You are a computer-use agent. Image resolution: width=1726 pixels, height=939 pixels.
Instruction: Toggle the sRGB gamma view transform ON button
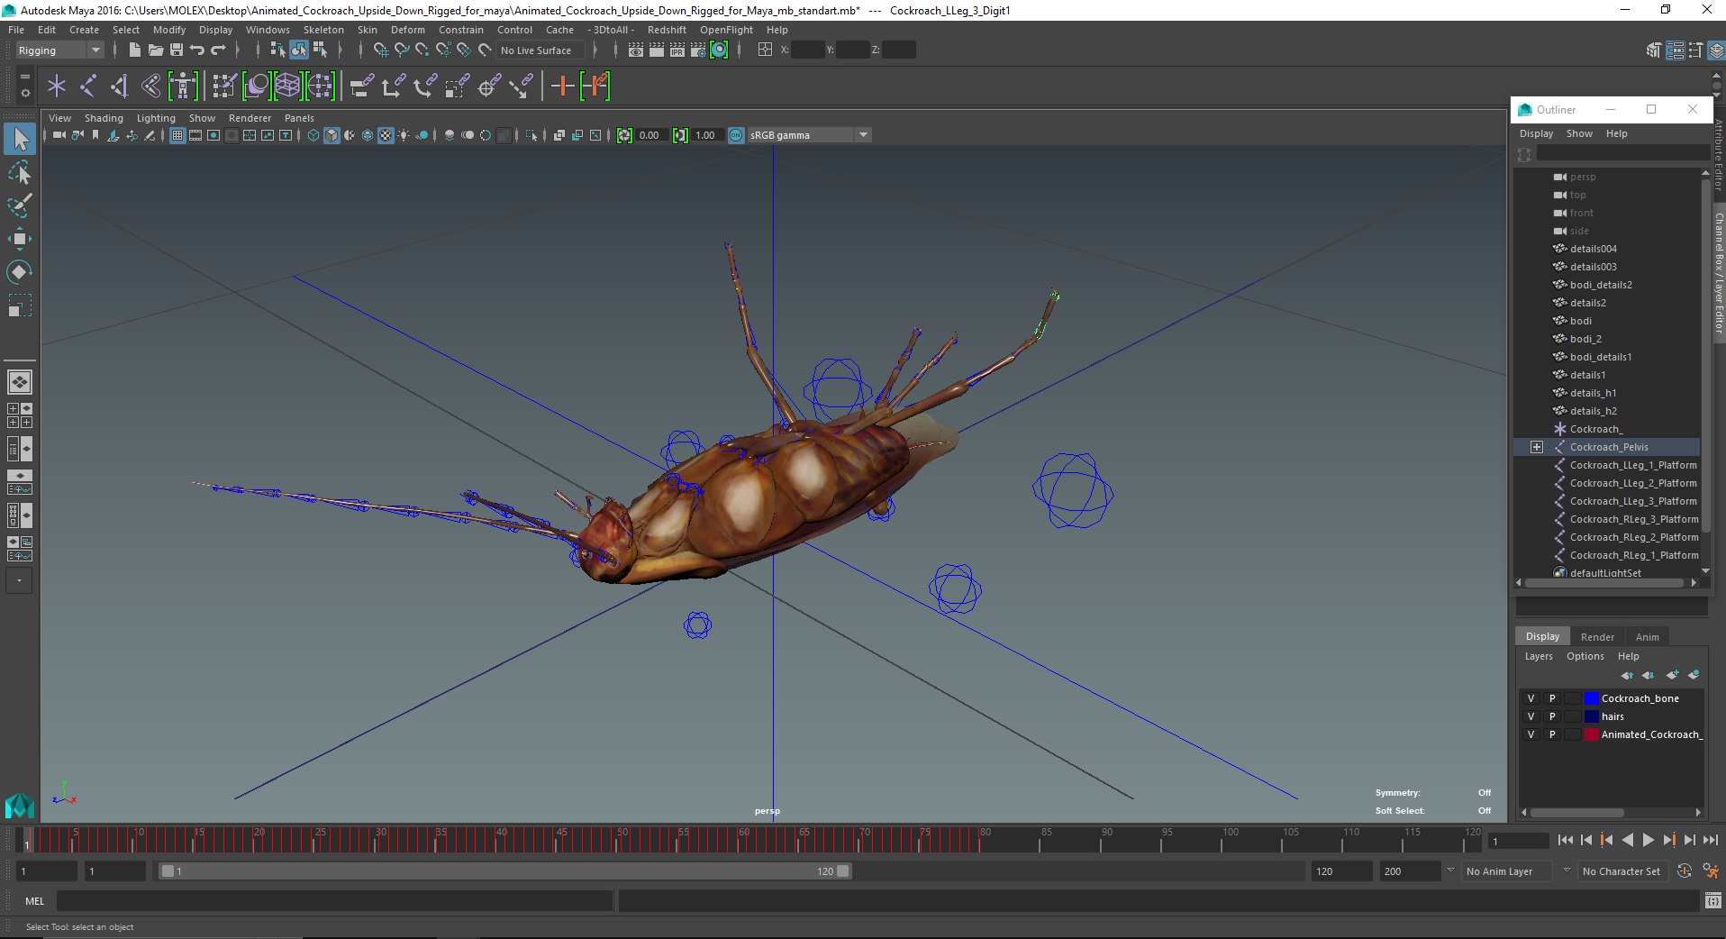click(x=736, y=135)
